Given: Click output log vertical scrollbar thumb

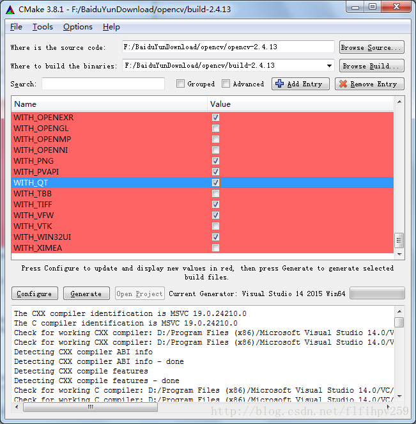Looking at the screenshot, I should pyautogui.click(x=399, y=322).
